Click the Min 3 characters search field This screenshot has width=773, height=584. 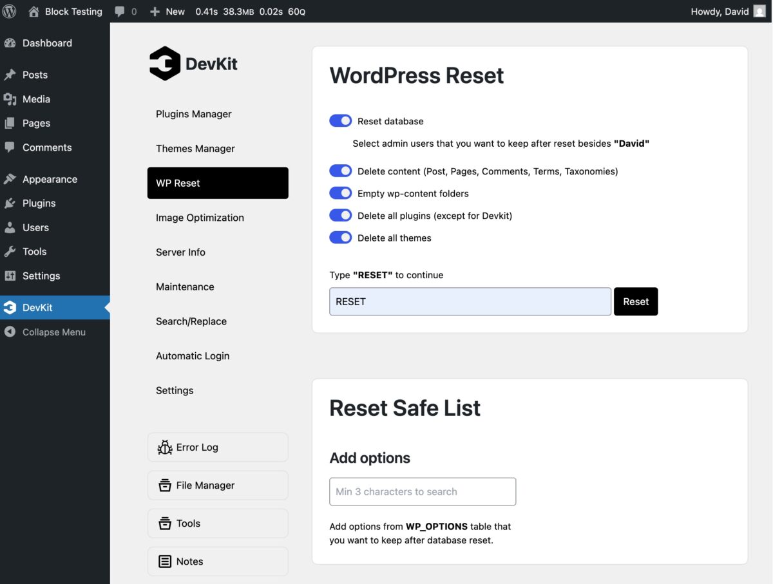(x=422, y=491)
